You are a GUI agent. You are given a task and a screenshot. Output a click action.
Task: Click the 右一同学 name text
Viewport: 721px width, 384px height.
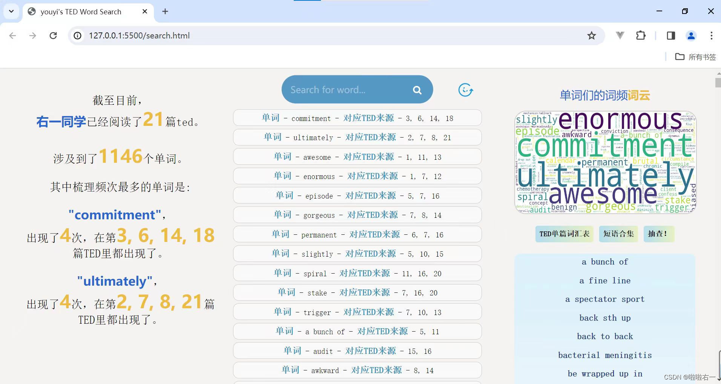coord(61,122)
